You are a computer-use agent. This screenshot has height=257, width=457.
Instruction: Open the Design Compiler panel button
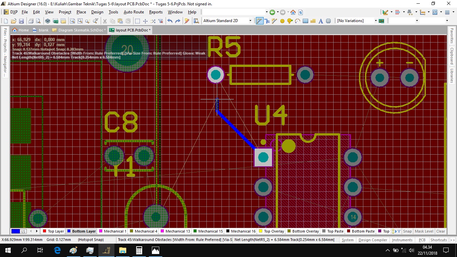[x=373, y=240]
